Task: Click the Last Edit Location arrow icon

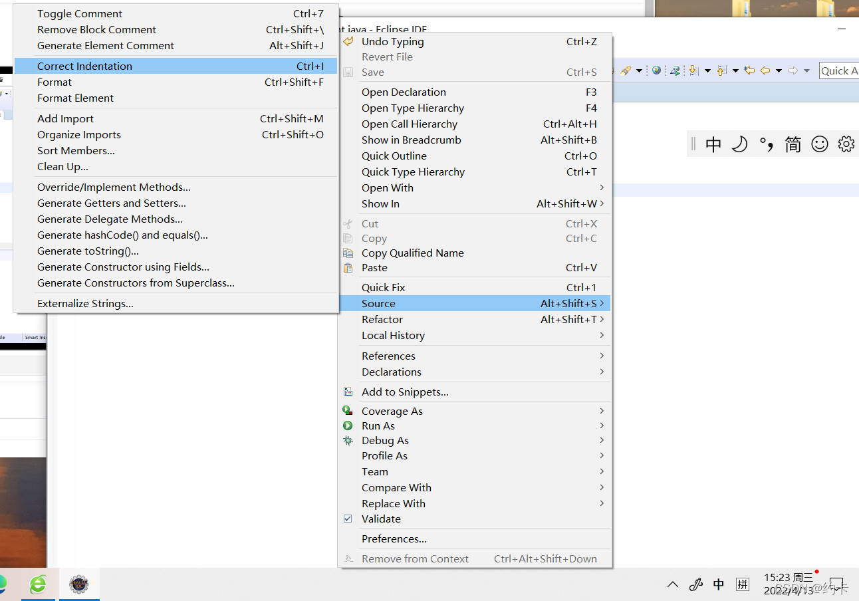Action: tap(749, 70)
